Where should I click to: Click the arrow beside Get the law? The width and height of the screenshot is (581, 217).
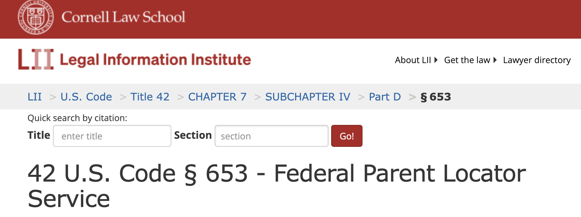pyautogui.click(x=495, y=60)
